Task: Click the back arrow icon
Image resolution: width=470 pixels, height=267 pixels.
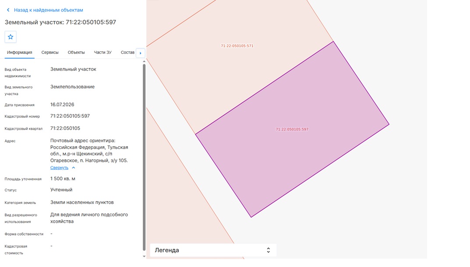Action: pyautogui.click(x=8, y=10)
